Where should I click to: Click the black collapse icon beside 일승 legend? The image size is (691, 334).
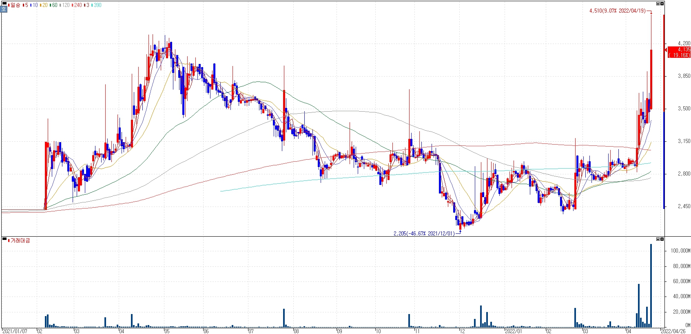click(4, 4)
